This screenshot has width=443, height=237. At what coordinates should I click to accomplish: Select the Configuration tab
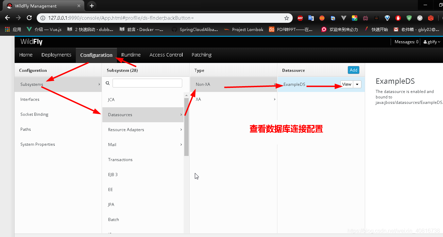96,55
